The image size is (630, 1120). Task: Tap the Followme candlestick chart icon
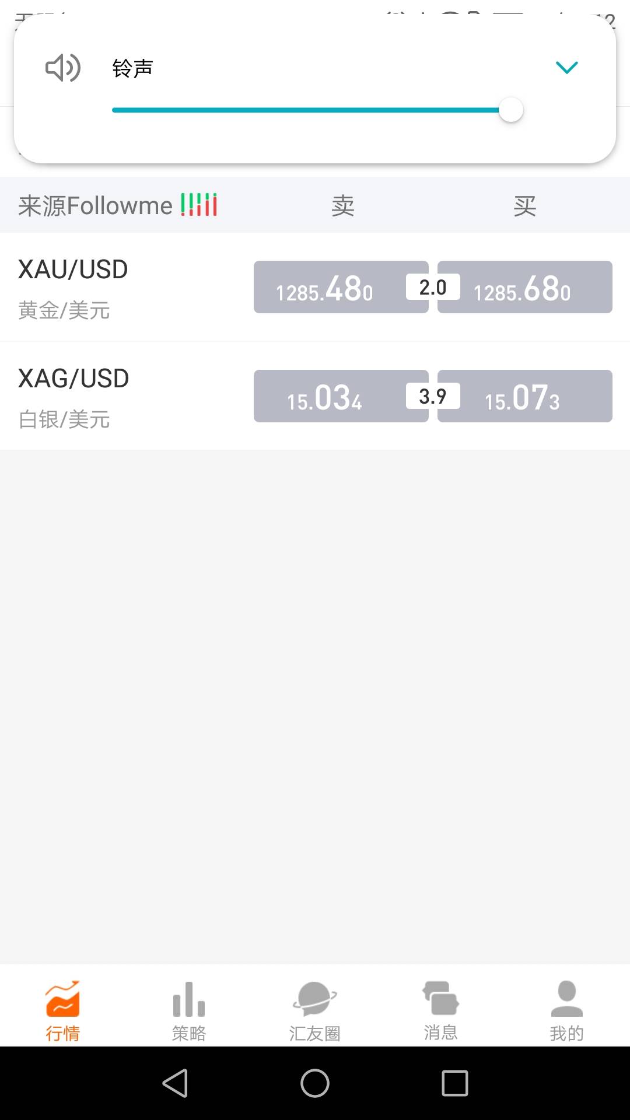point(199,205)
